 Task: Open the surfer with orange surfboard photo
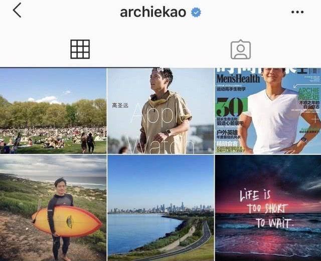coord(53,208)
